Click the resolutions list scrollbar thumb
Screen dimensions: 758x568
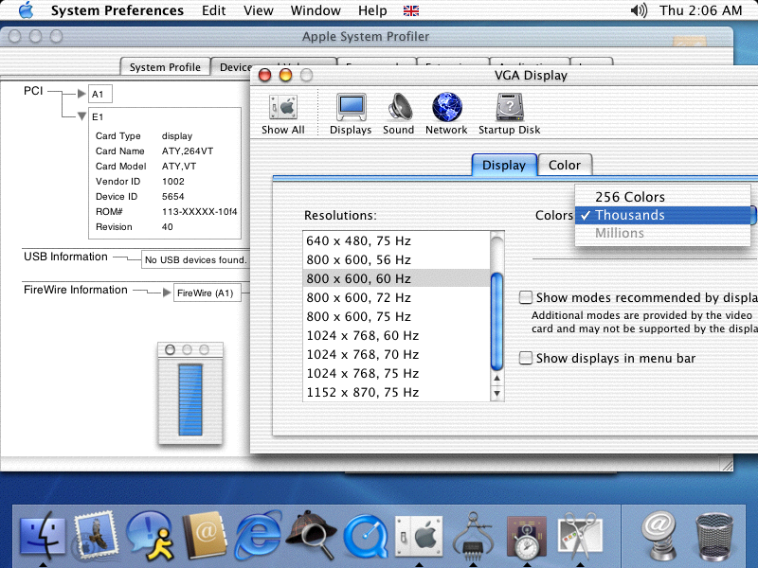click(x=496, y=321)
